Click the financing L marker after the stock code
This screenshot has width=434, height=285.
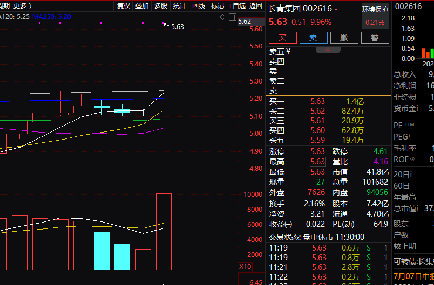point(336,8)
